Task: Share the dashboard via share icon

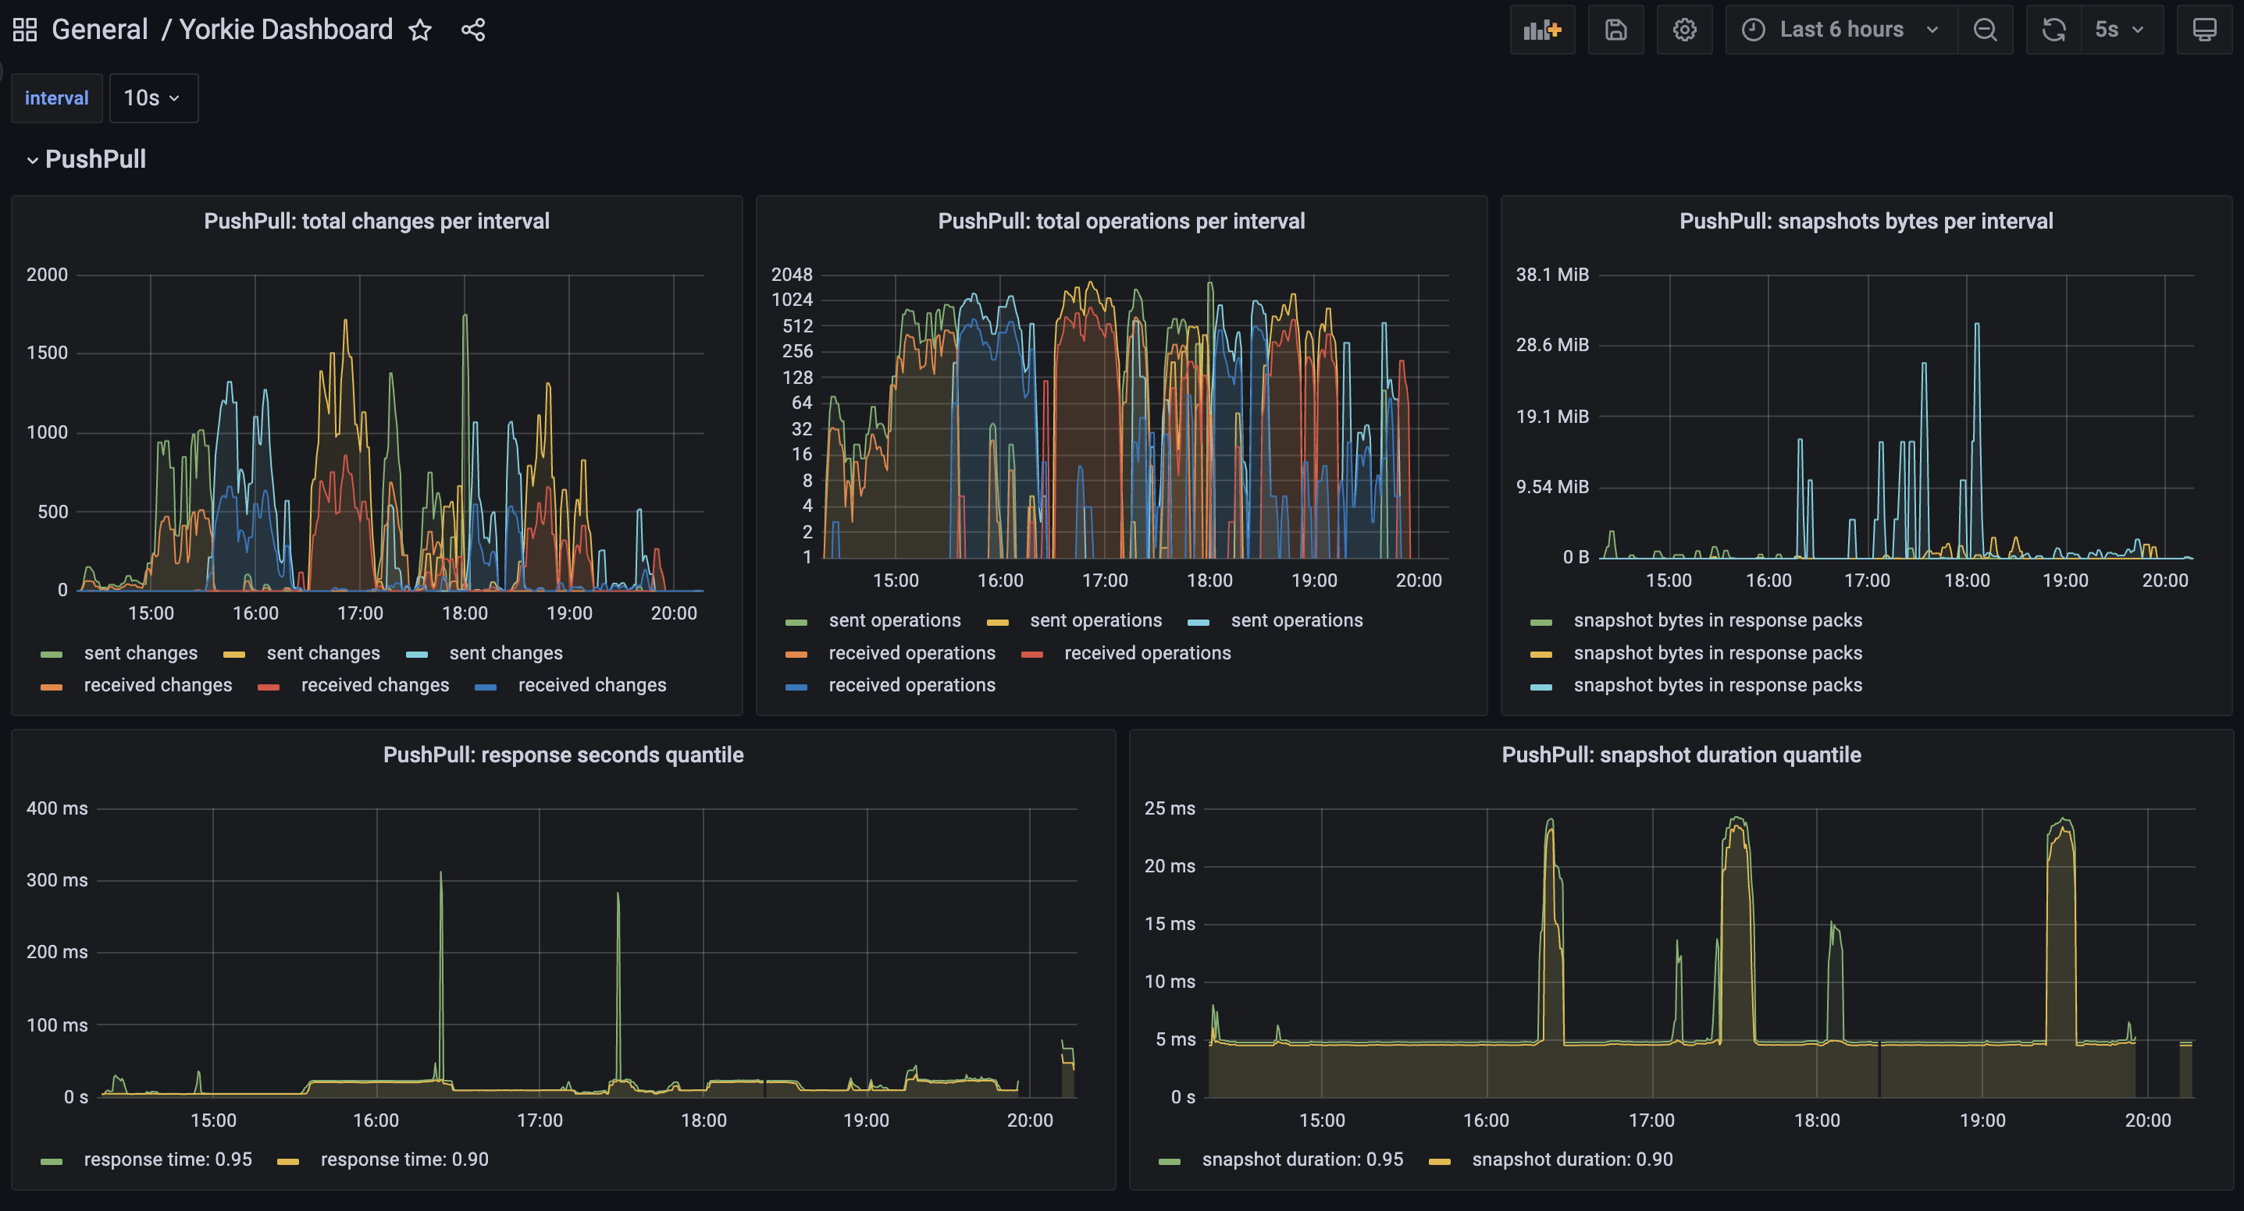Action: (x=473, y=30)
